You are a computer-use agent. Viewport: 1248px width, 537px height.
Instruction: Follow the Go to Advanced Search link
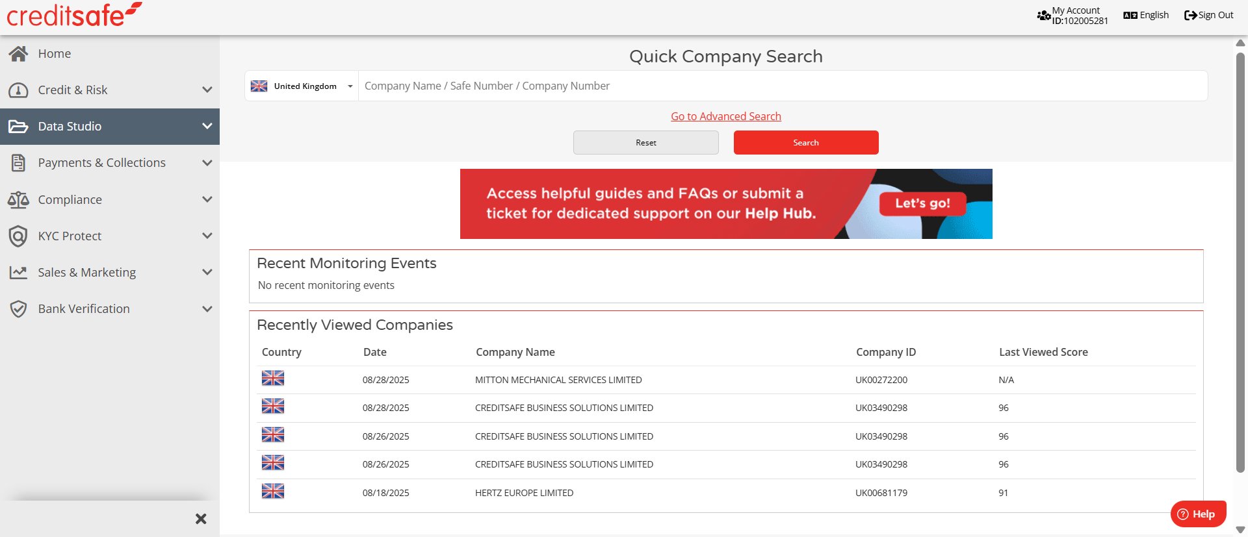[x=726, y=116]
